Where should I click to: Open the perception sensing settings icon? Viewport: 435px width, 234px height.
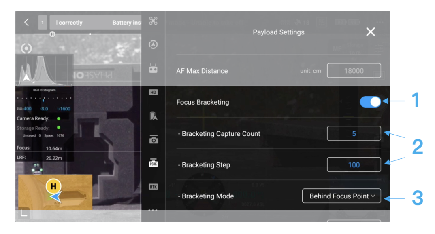[x=153, y=44]
